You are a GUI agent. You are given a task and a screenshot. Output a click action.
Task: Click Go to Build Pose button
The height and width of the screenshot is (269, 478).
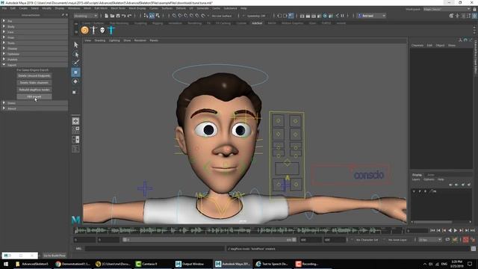pyautogui.click(x=55, y=256)
